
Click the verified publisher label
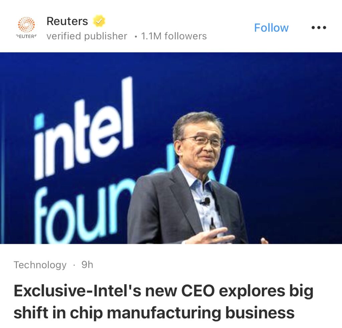coord(87,36)
